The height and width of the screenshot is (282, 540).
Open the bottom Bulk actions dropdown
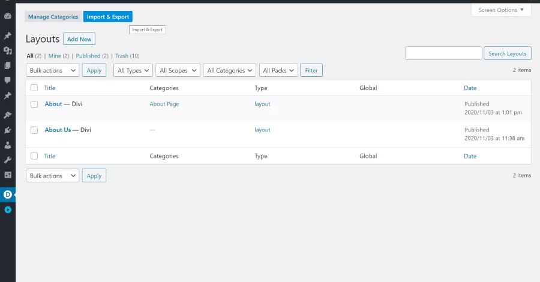[52, 176]
